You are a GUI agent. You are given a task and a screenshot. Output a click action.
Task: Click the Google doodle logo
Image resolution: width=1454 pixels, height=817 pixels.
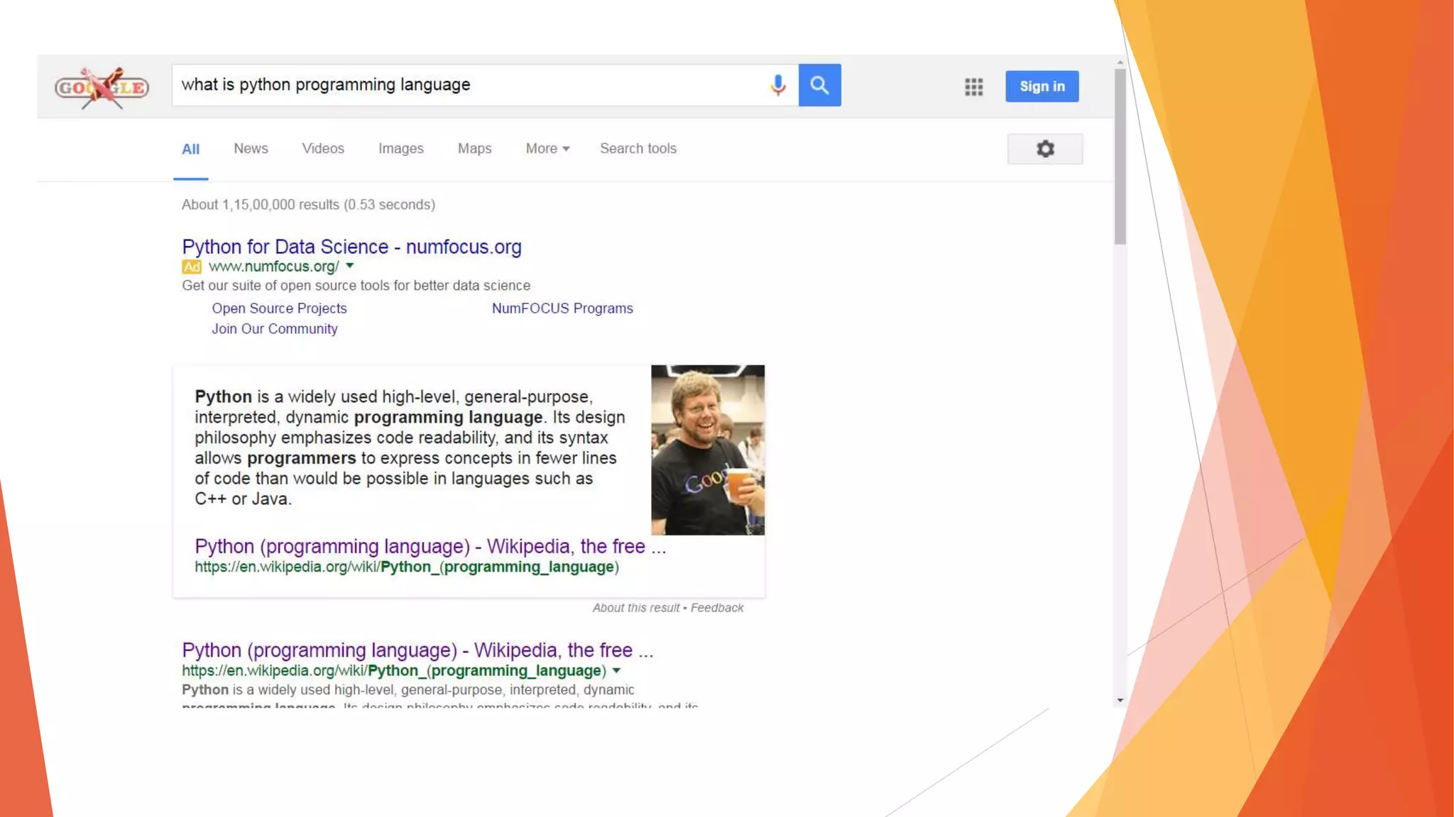coord(102,87)
